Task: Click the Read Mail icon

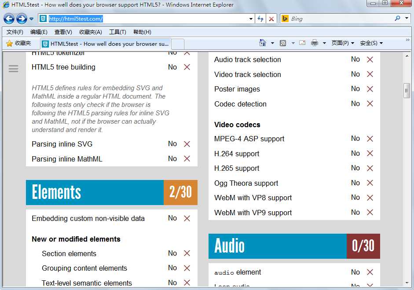Action: pyautogui.click(x=302, y=43)
